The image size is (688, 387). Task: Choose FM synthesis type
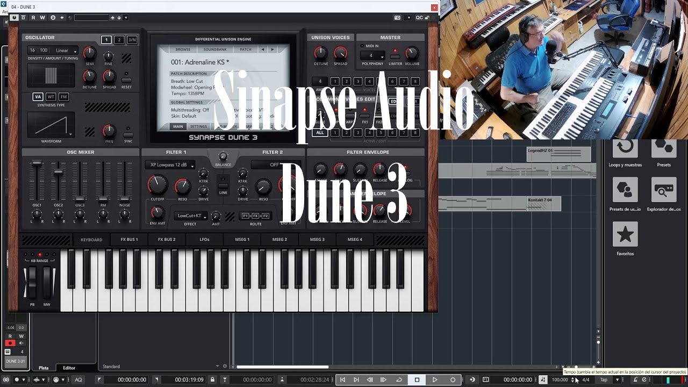[63, 97]
